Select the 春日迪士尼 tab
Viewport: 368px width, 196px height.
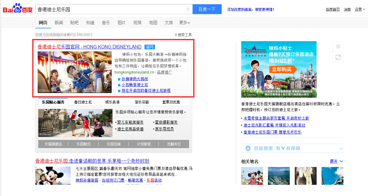pyautogui.click(x=83, y=102)
